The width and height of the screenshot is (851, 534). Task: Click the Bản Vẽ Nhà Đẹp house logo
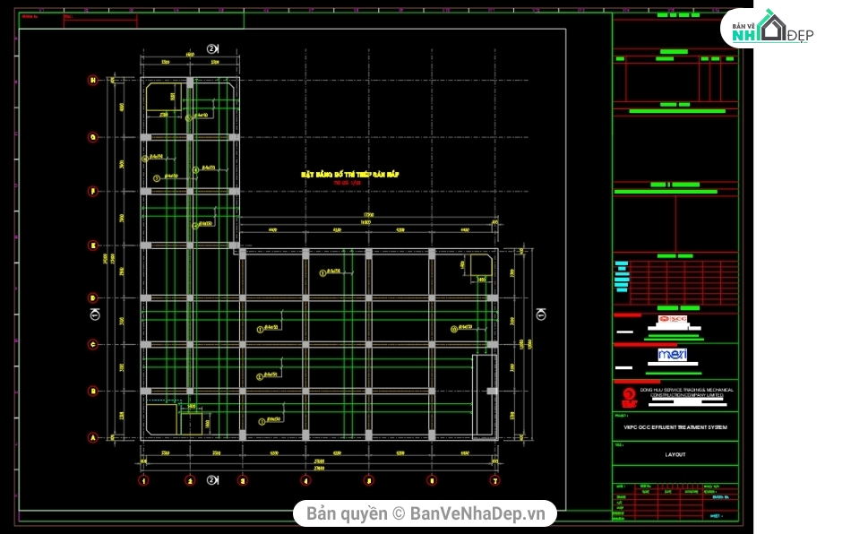point(768,28)
